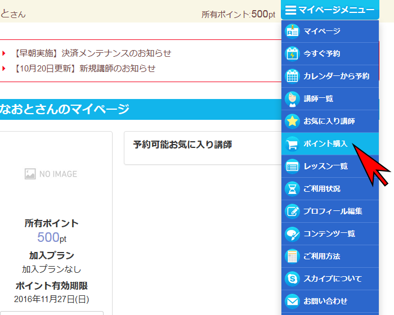The width and height of the screenshot is (394, 315).
Task: Click the shopping cart icon
Action: pyautogui.click(x=292, y=143)
